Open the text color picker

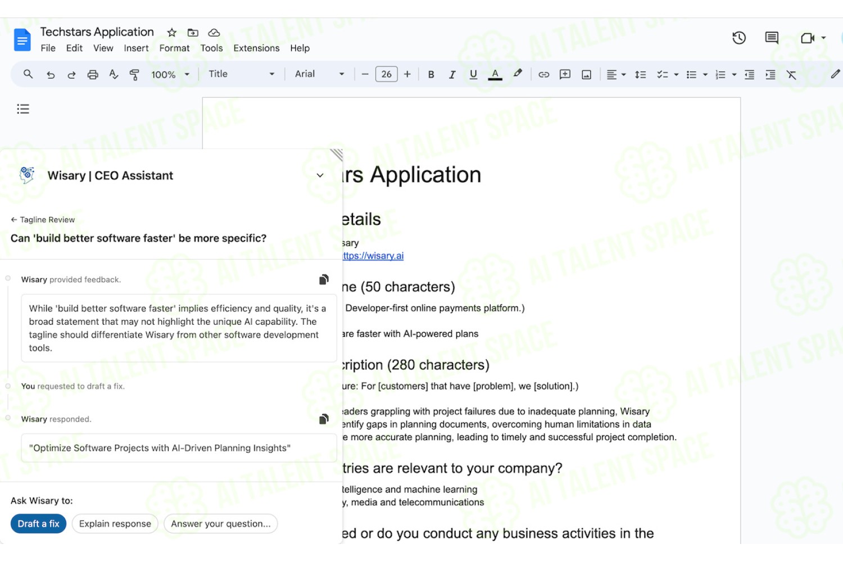(x=495, y=74)
